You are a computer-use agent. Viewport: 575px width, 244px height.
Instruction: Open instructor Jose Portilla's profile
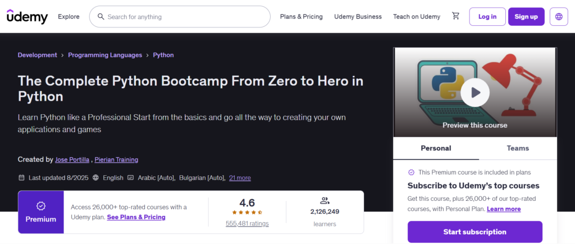pyautogui.click(x=72, y=159)
